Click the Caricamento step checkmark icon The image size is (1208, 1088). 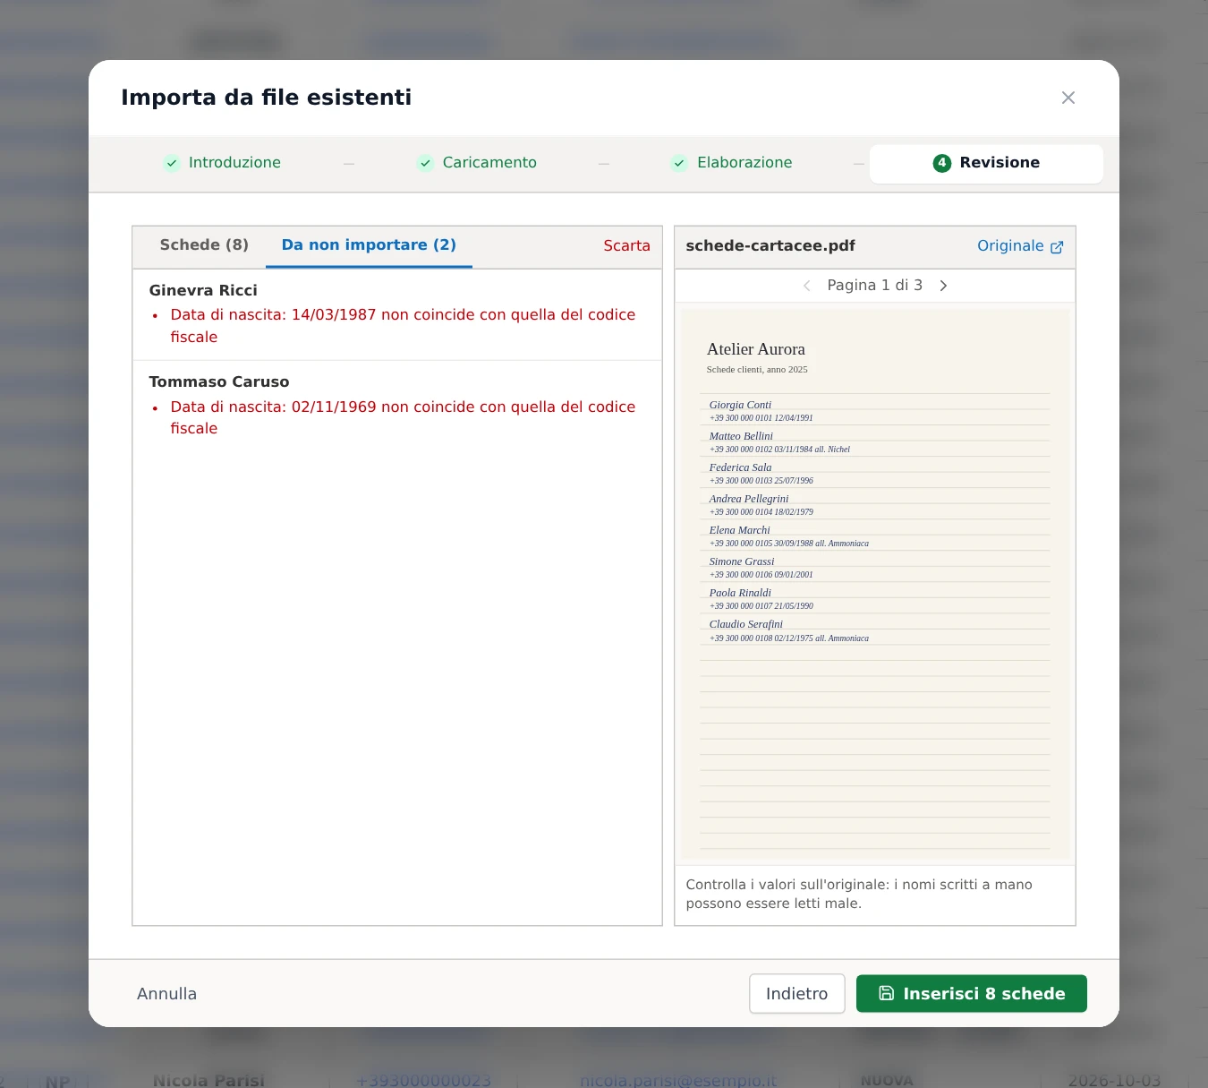(426, 163)
